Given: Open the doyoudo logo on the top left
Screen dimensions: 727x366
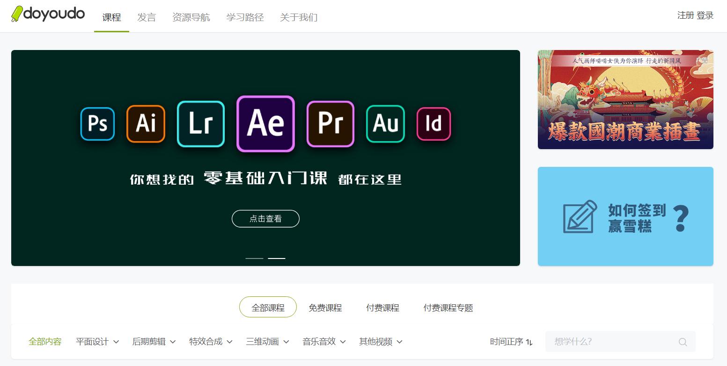Looking at the screenshot, I should [x=47, y=14].
